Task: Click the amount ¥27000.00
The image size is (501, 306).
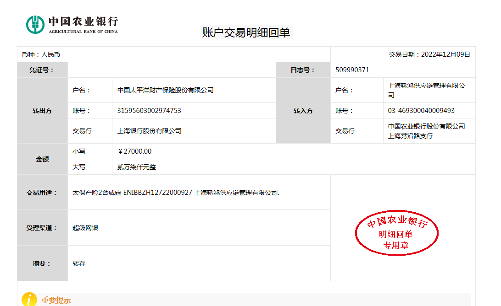Action: point(135,151)
